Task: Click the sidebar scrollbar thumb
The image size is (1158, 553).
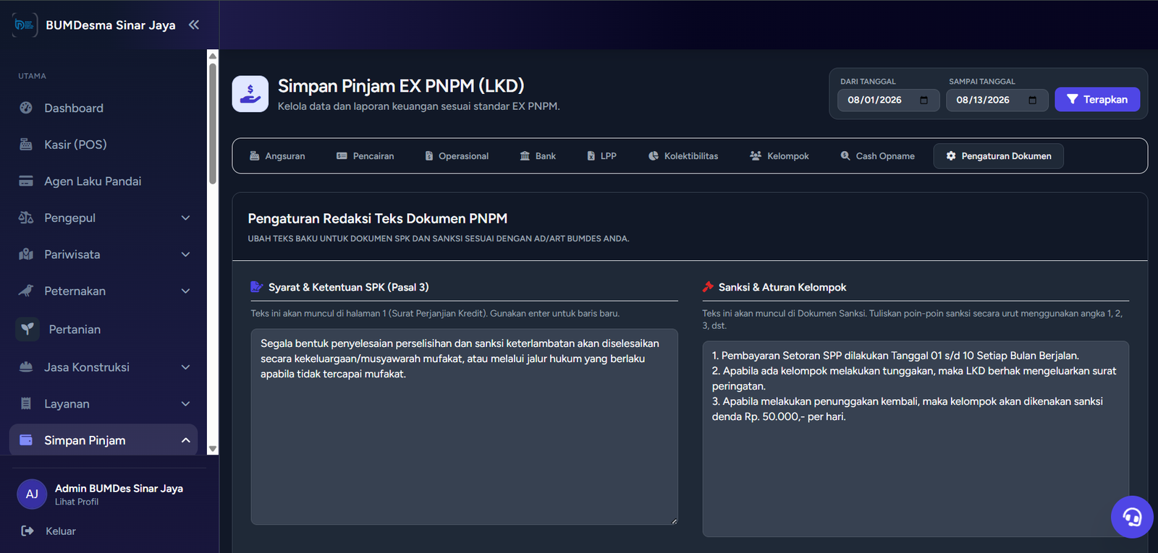Action: 213,124
